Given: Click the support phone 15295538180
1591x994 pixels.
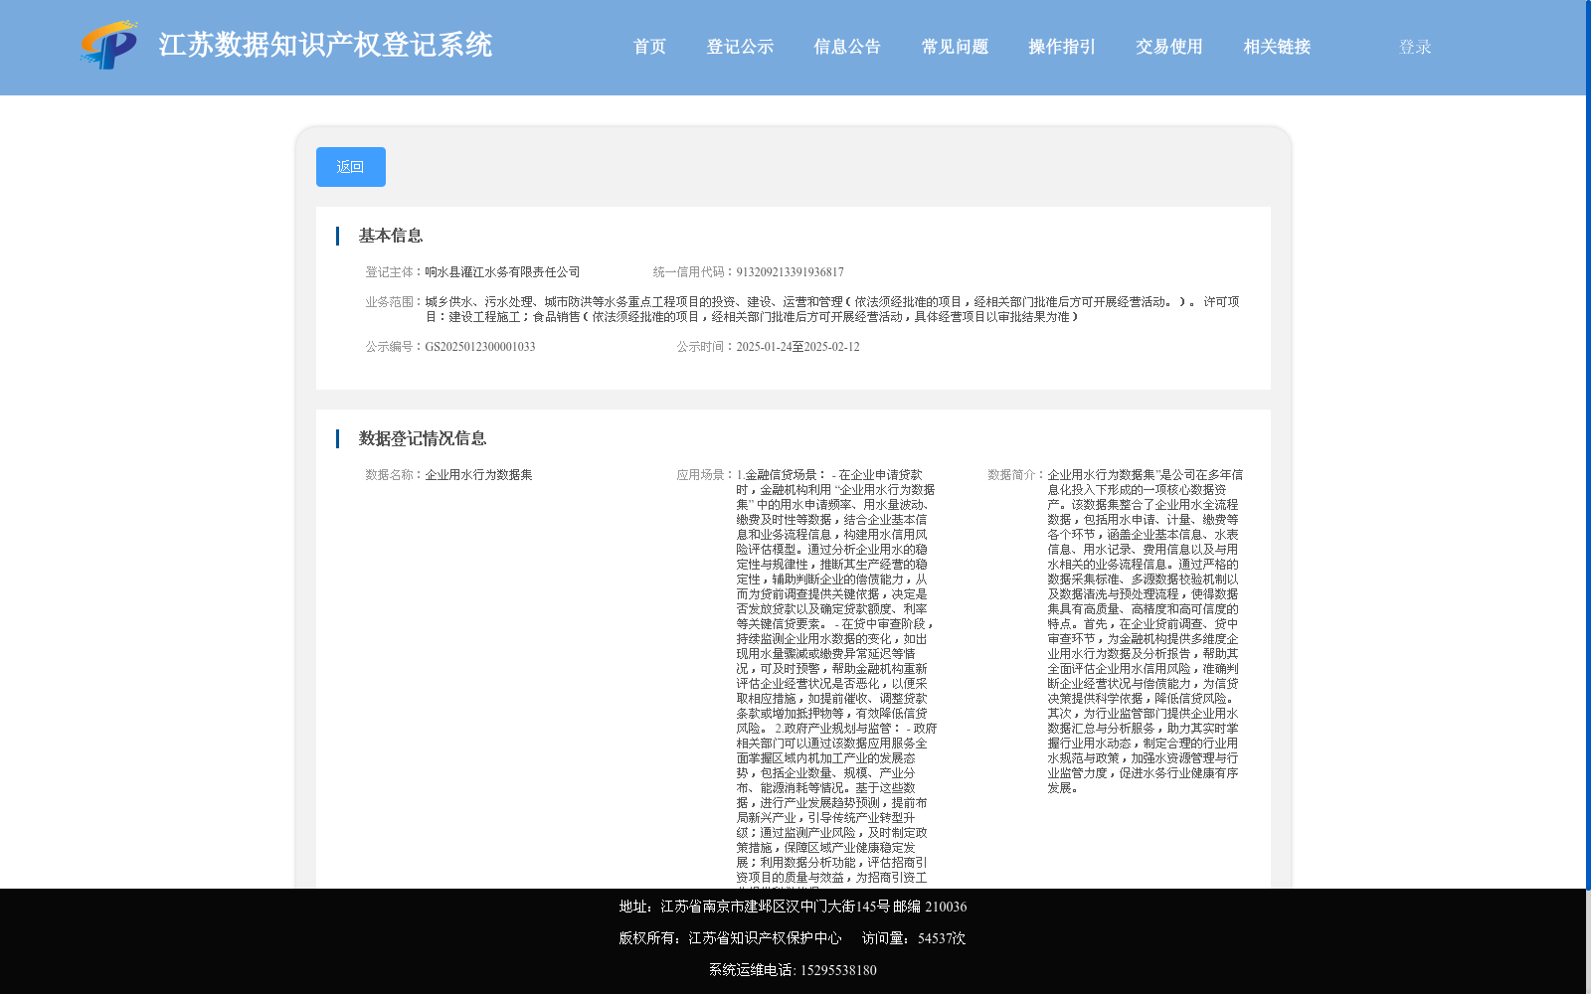Looking at the screenshot, I should [838, 970].
